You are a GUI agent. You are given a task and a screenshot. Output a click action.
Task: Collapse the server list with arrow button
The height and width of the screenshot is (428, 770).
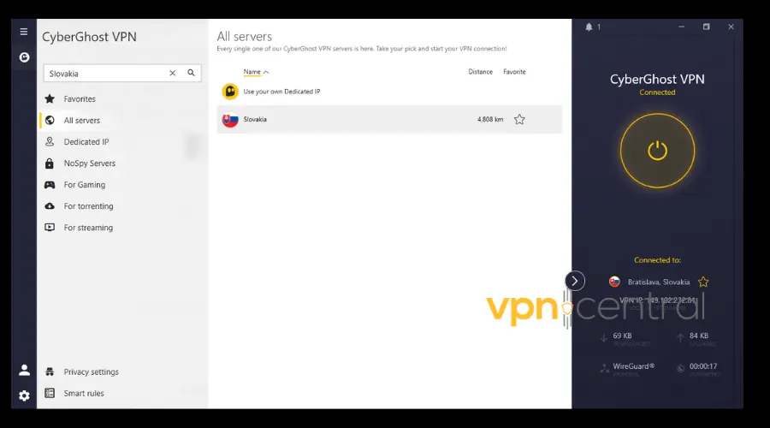coord(575,281)
